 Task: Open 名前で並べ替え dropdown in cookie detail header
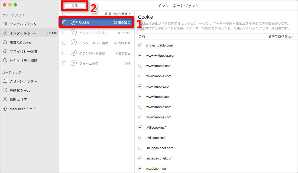(x=281, y=36)
